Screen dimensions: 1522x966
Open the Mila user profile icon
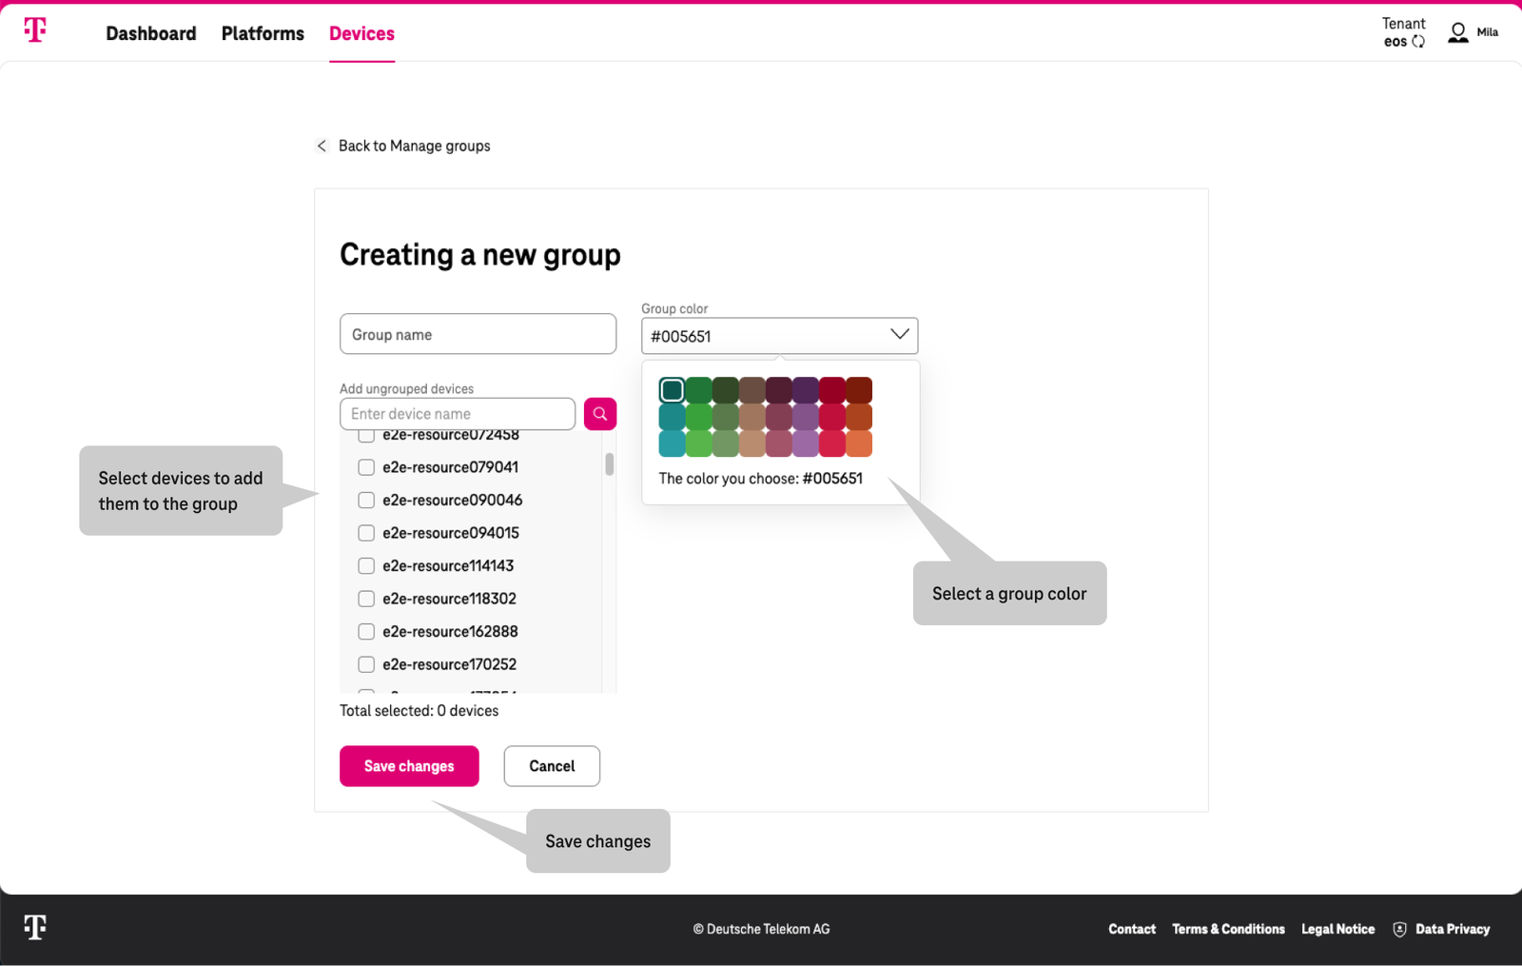pyautogui.click(x=1457, y=31)
